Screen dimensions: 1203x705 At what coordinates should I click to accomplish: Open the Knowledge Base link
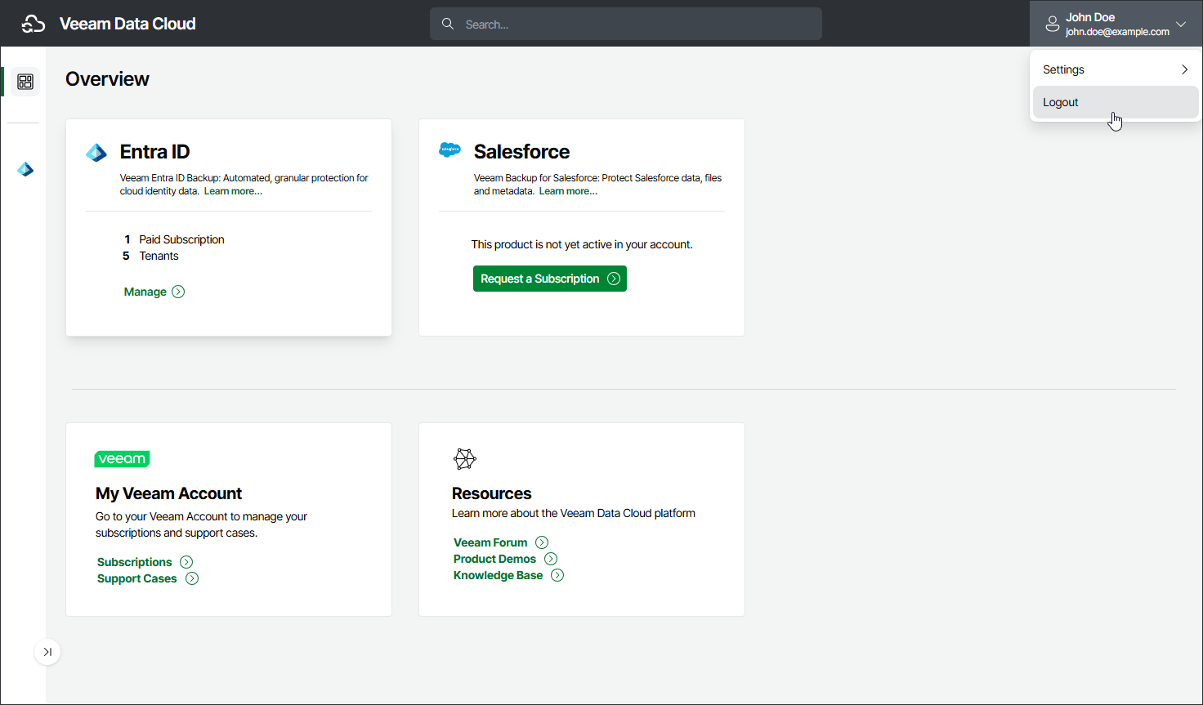tap(498, 575)
